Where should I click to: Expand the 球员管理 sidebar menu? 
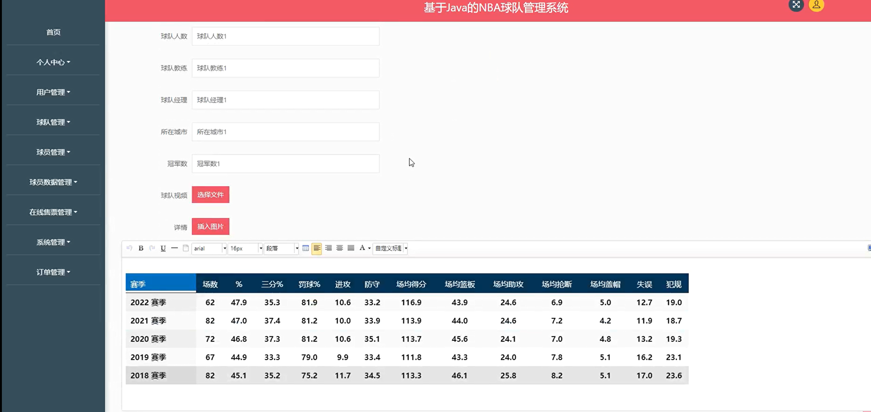53,152
